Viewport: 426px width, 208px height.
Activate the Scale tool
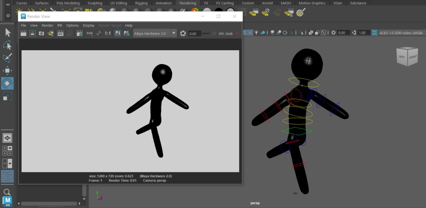[7, 96]
